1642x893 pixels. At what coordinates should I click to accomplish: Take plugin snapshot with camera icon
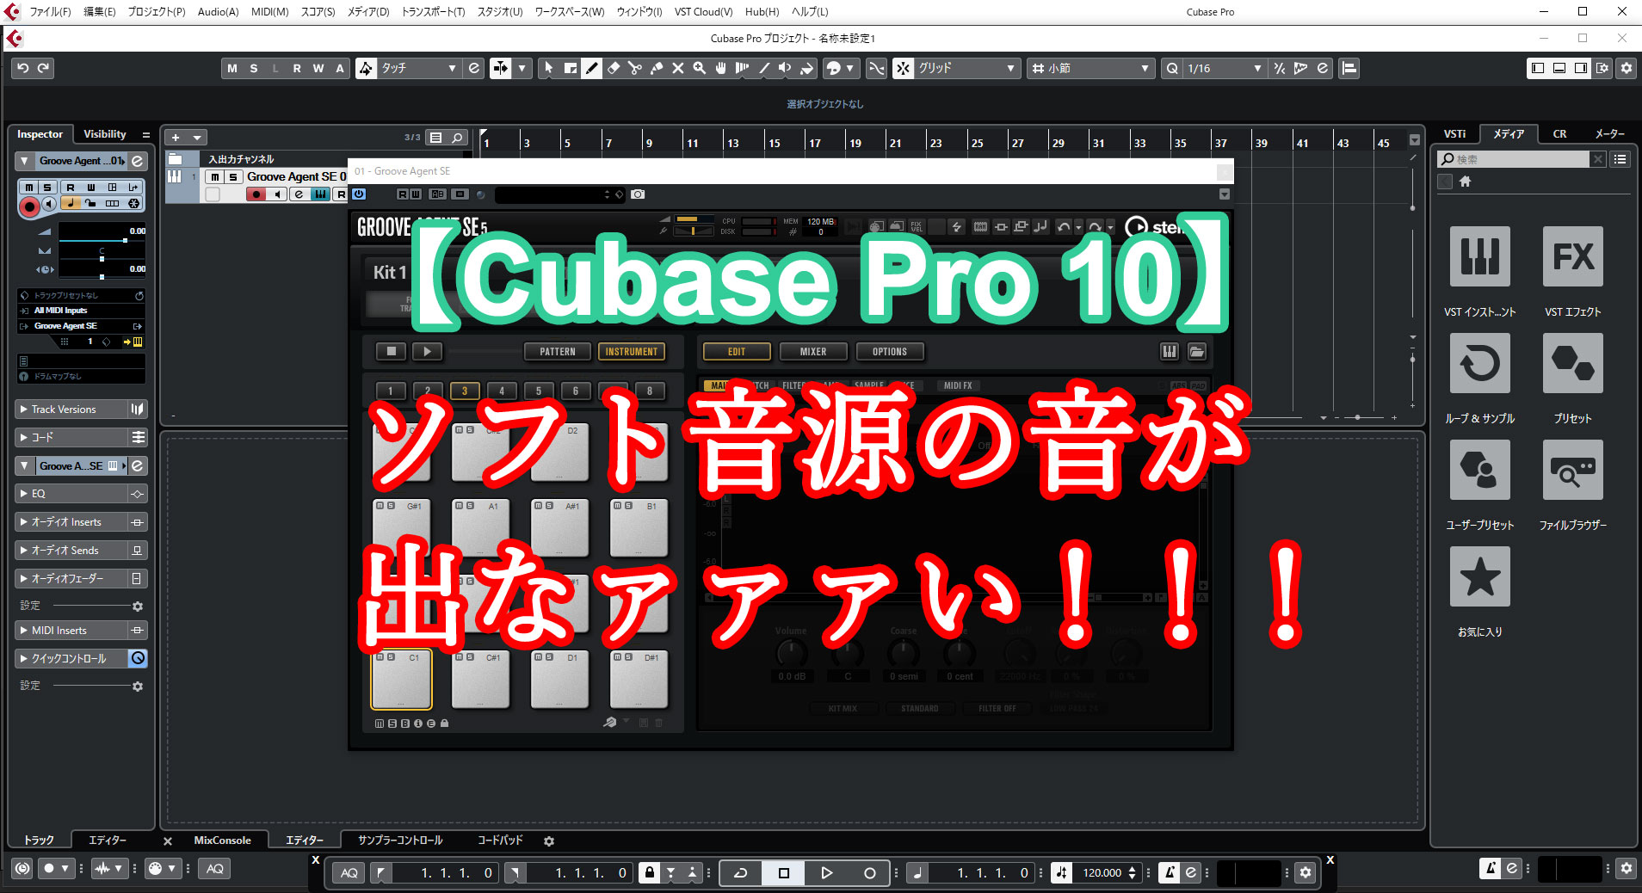[x=638, y=194]
